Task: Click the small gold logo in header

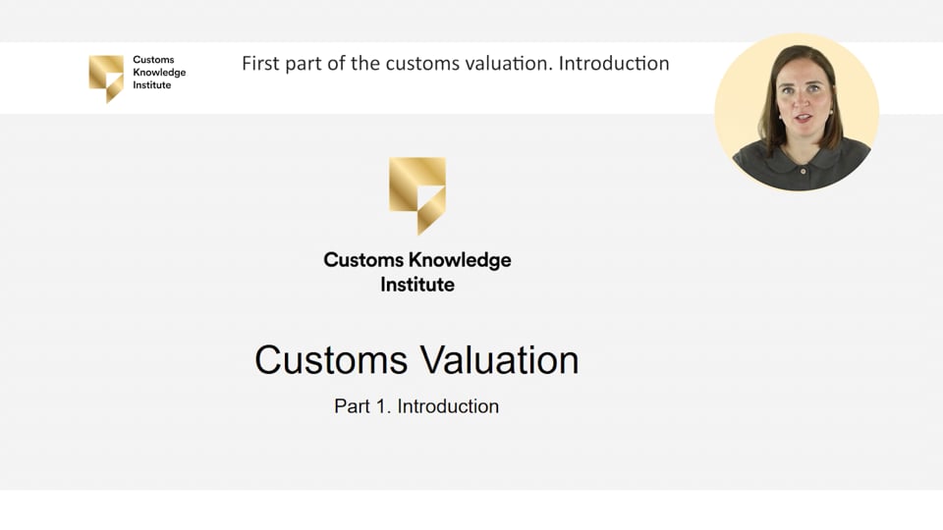Action: pos(106,79)
